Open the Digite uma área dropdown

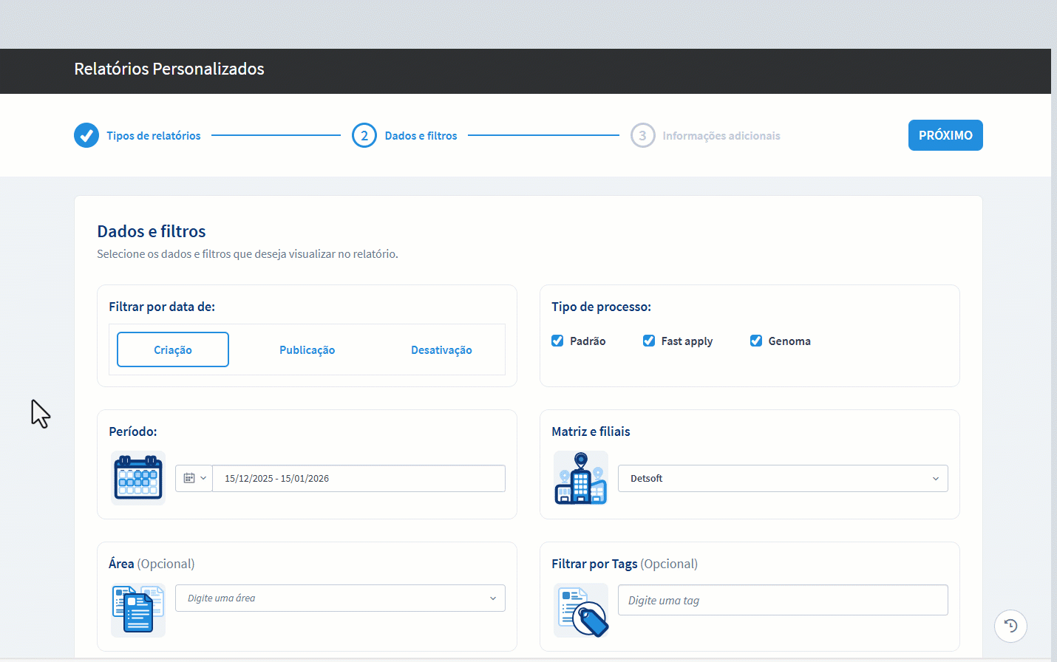click(340, 598)
